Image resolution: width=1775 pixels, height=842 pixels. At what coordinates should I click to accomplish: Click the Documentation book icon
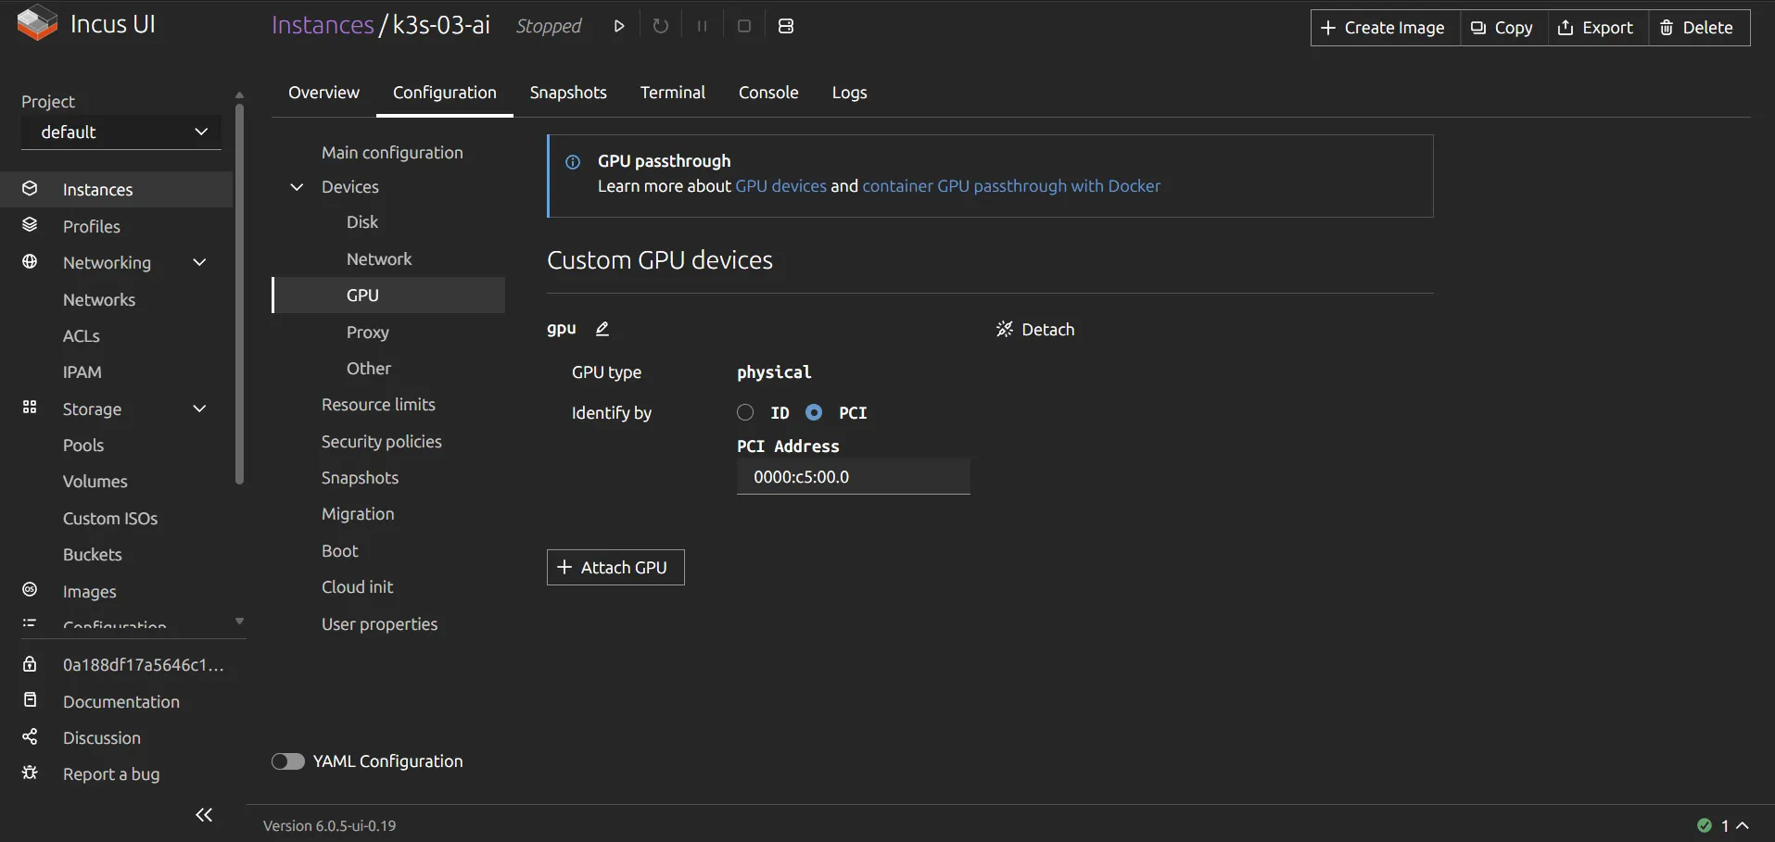click(x=30, y=700)
